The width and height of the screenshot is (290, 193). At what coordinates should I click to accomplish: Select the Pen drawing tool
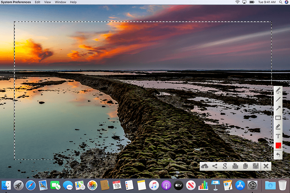tap(278, 90)
